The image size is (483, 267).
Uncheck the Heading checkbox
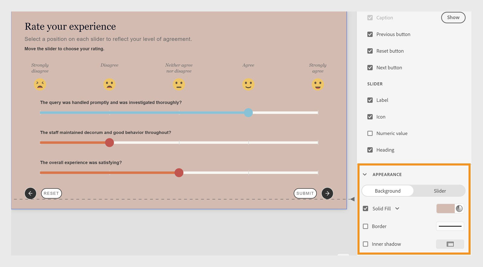[x=370, y=150]
